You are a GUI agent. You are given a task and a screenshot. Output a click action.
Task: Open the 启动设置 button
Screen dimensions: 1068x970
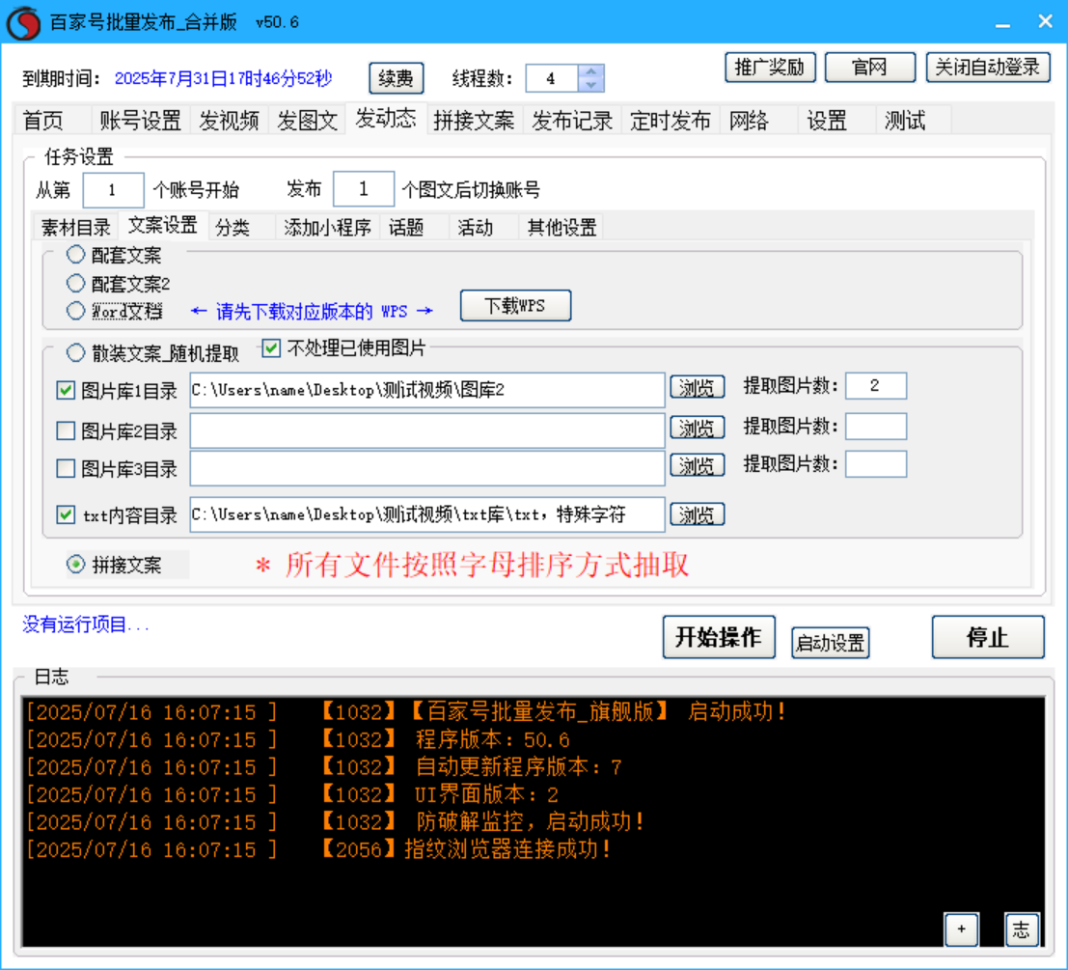pos(831,643)
